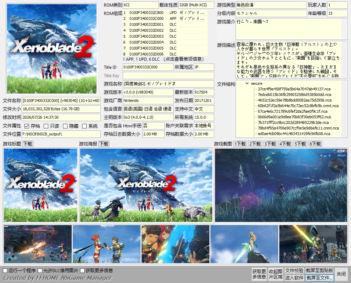
Task: Open the party group screenshot thumbnail at right
Action: point(313,244)
